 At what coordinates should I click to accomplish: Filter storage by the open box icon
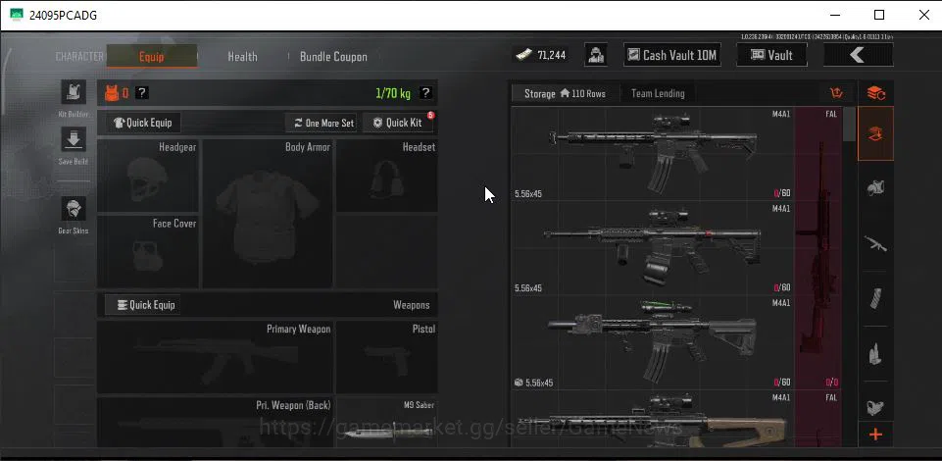876,407
